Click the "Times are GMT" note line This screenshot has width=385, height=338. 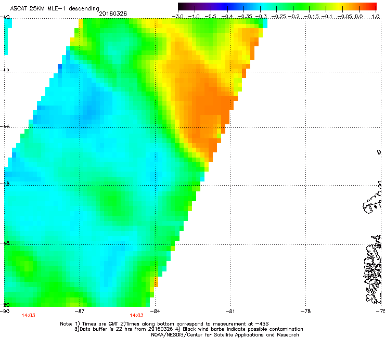pos(164,324)
